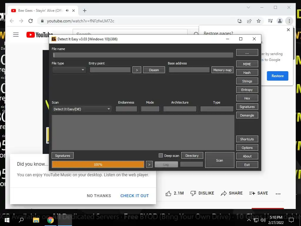Image resolution: width=301 pixels, height=226 pixels.
Task: Click the Mode field
Action: pos(150,109)
